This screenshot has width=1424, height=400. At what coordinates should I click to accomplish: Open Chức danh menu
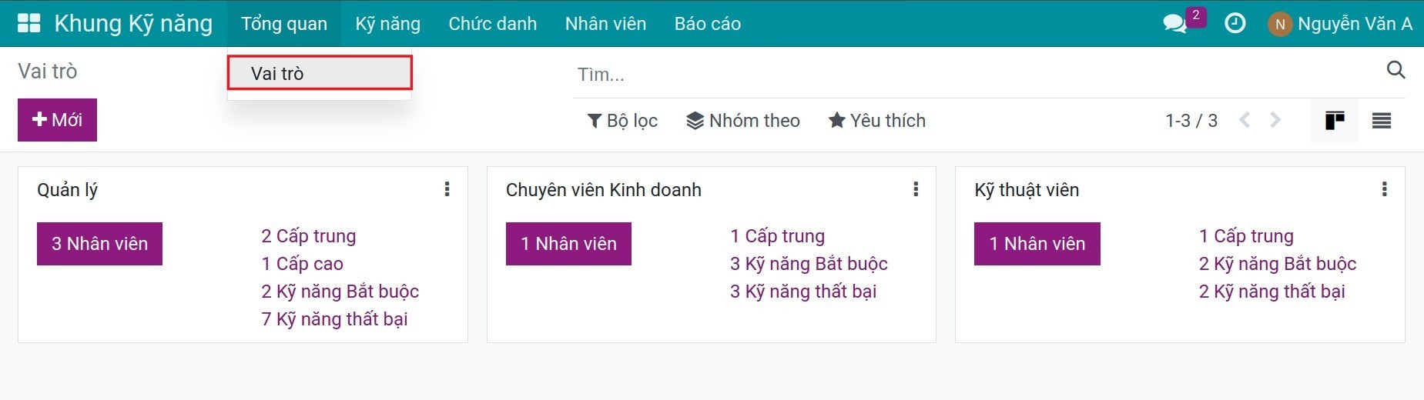point(493,24)
